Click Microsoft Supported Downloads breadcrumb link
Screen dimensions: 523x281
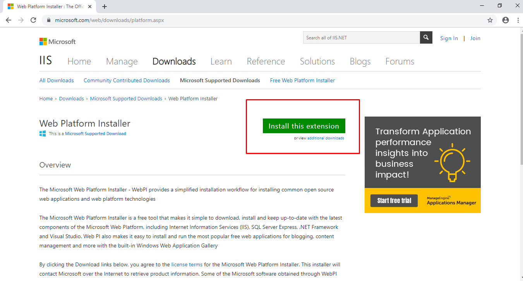pyautogui.click(x=126, y=98)
